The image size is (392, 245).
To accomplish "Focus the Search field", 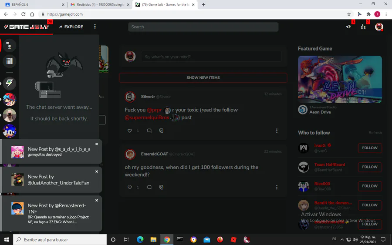I will pyautogui.click(x=203, y=27).
